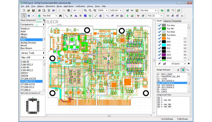Open the Top Side placement dropdown
The width and height of the screenshot is (212, 122).
(x=56, y=16)
